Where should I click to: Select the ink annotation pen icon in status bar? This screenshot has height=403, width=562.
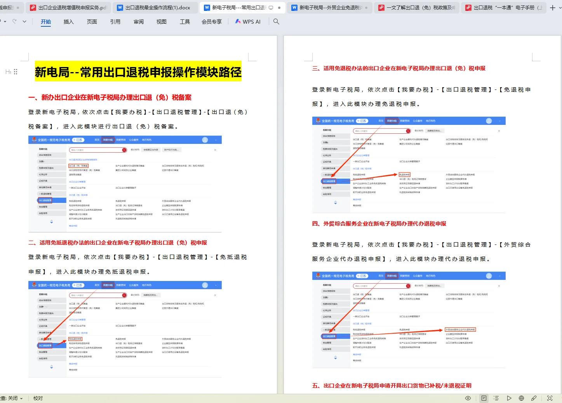(534, 398)
